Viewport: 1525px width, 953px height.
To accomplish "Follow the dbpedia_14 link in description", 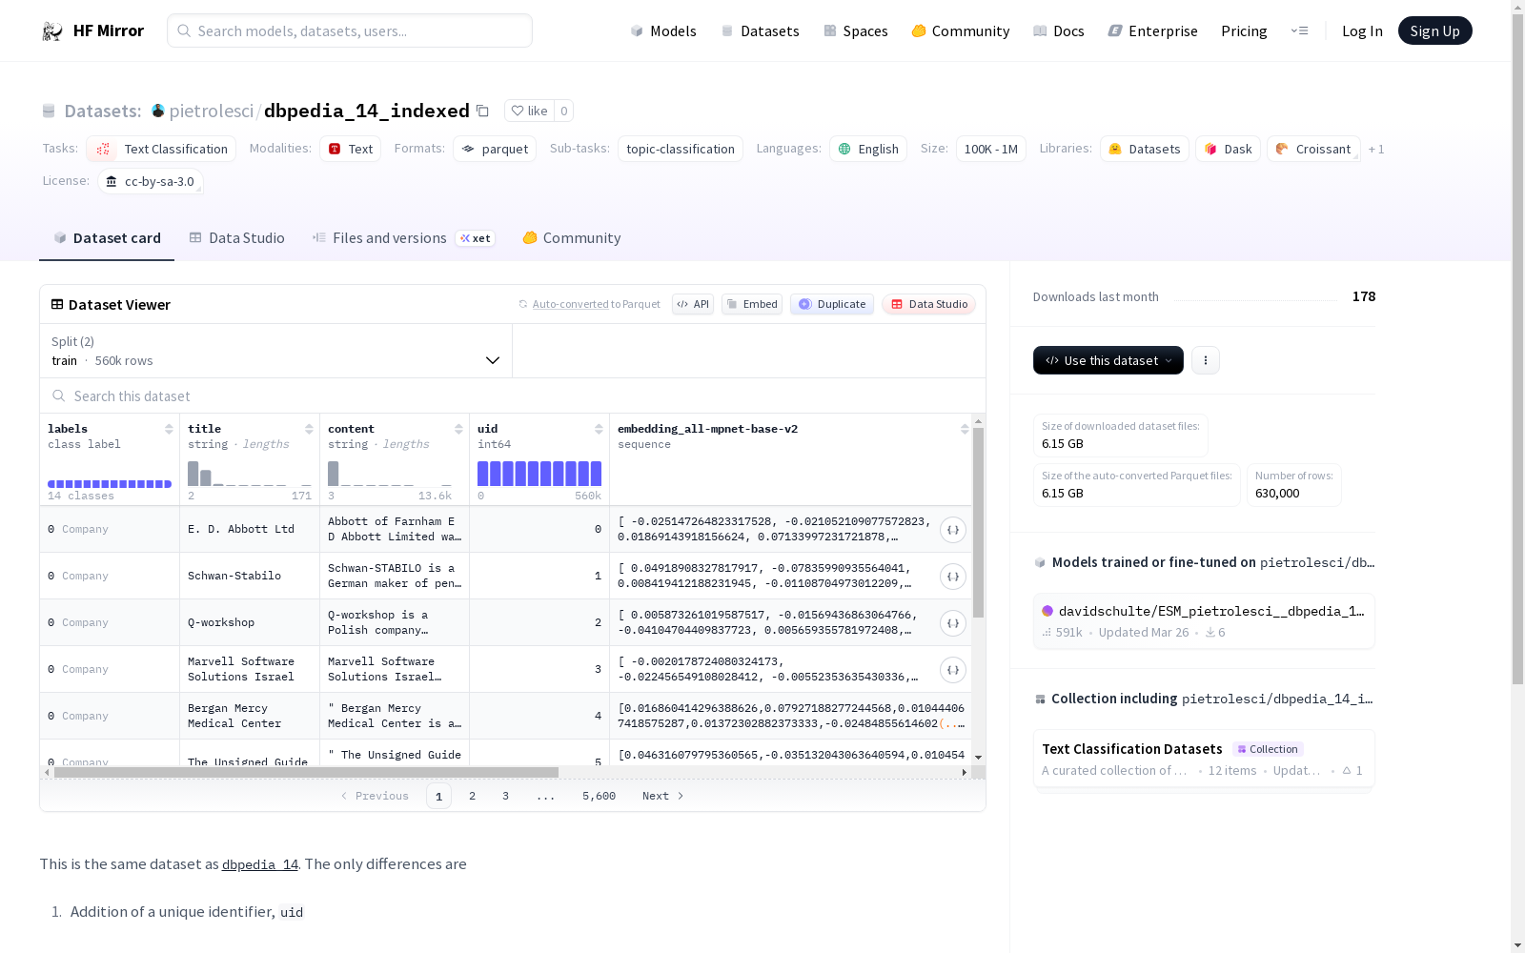I will point(260,864).
